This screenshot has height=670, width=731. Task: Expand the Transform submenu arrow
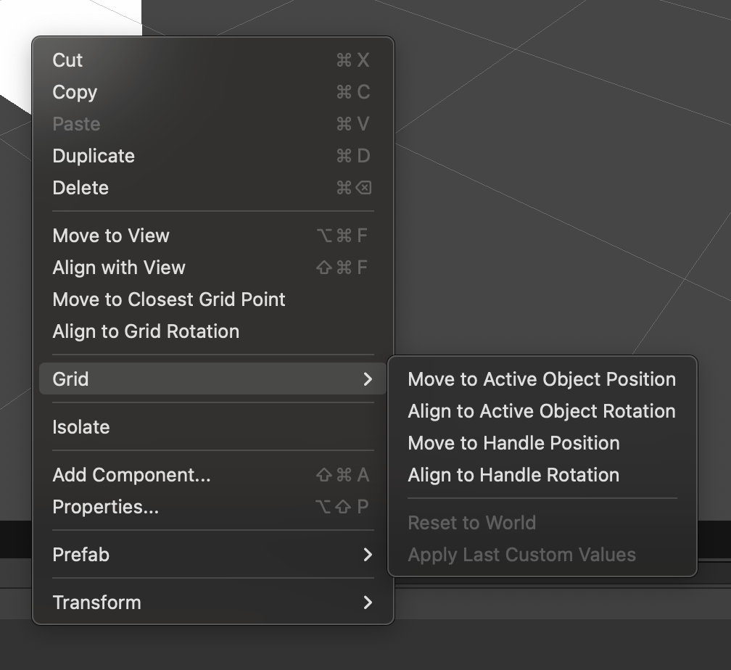(368, 603)
